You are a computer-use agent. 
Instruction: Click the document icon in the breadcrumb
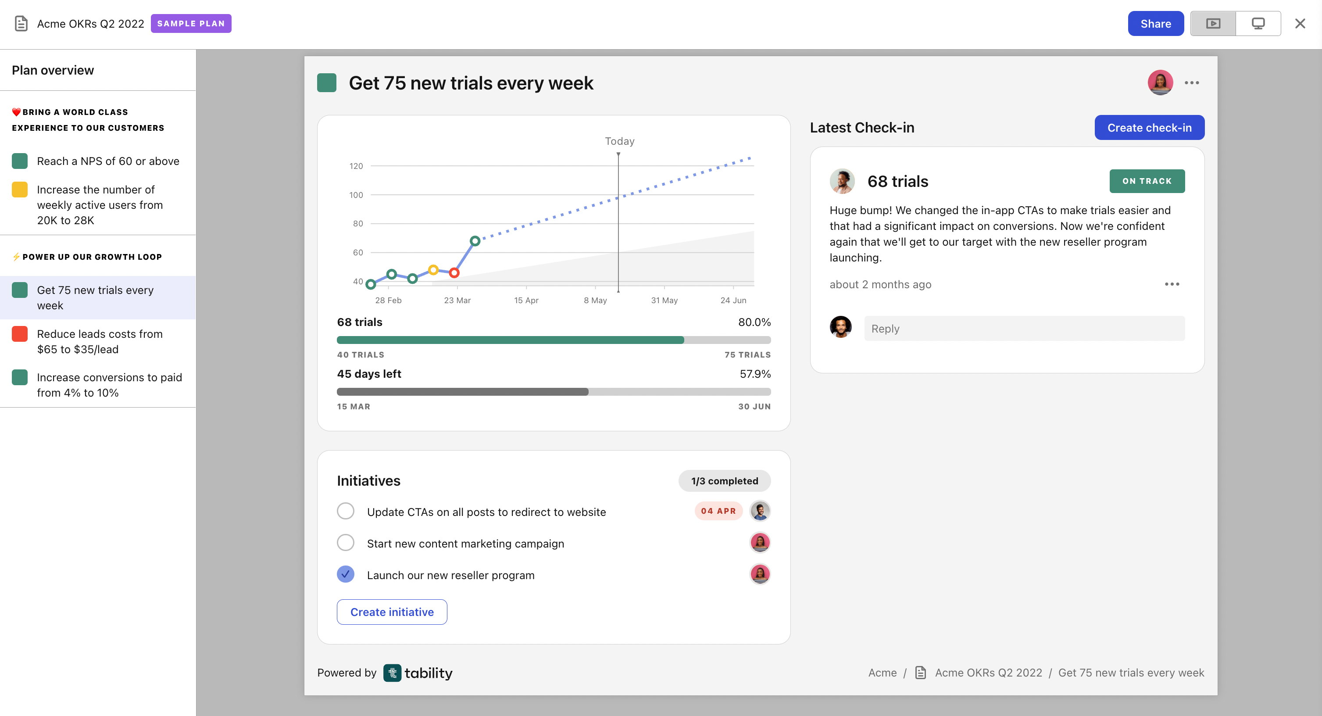pos(921,673)
